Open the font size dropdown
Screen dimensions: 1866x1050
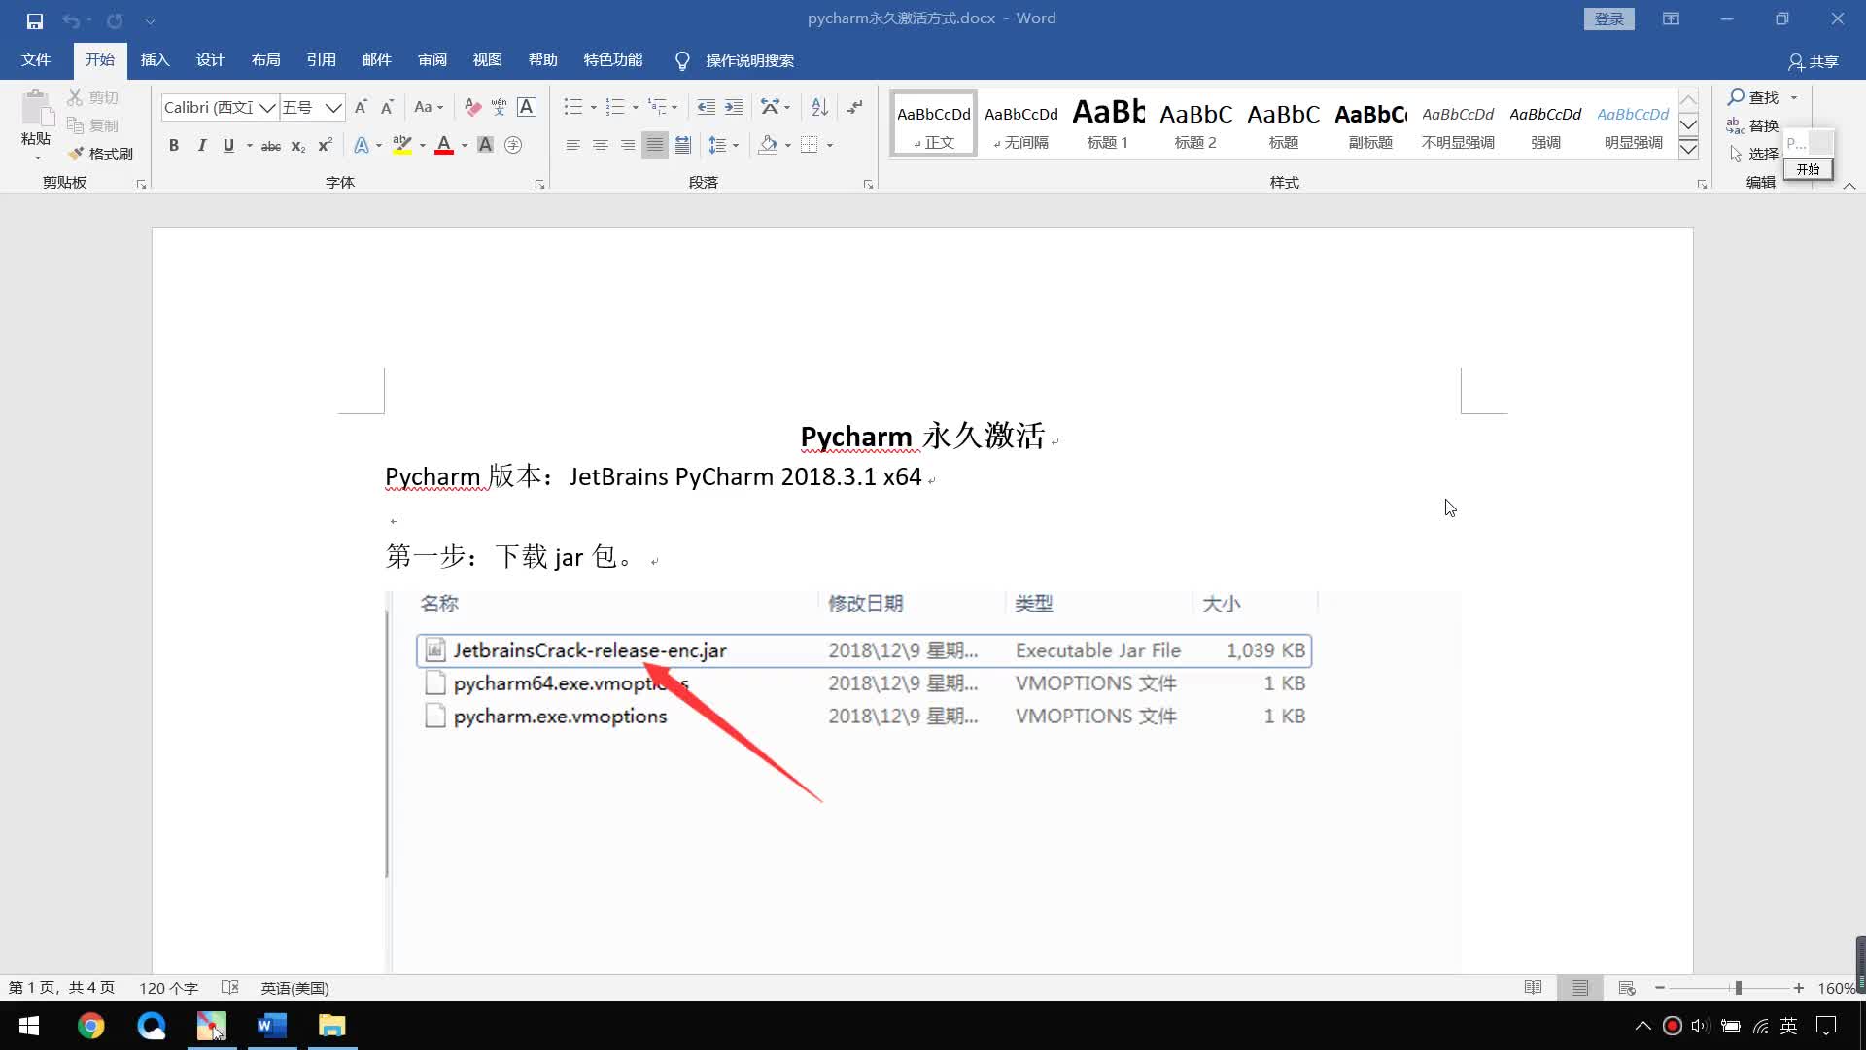pos(333,107)
